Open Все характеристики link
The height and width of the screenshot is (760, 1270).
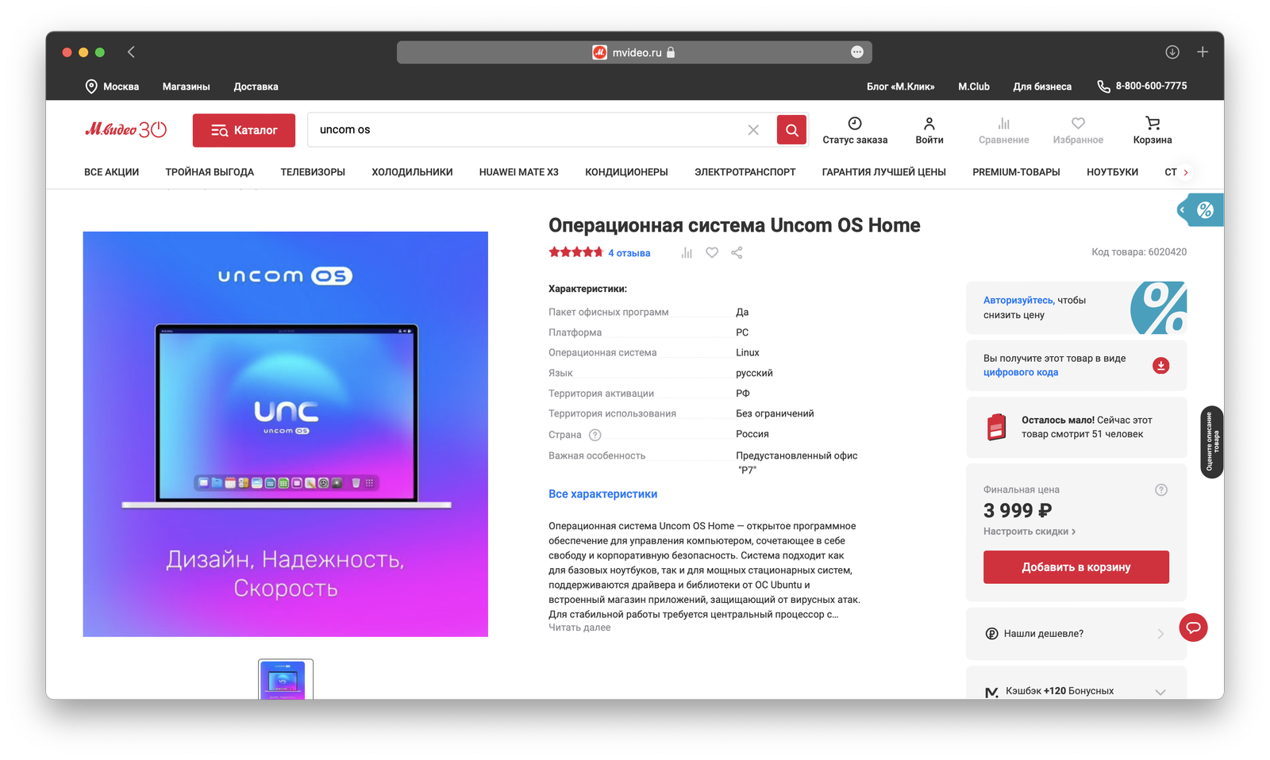pos(602,494)
